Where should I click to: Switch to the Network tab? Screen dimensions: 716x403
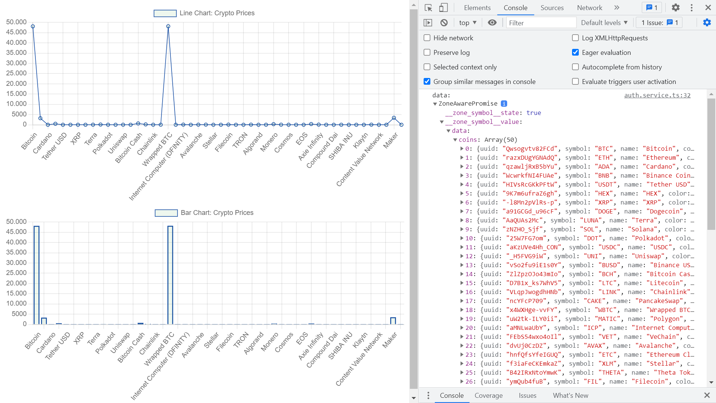(x=589, y=8)
